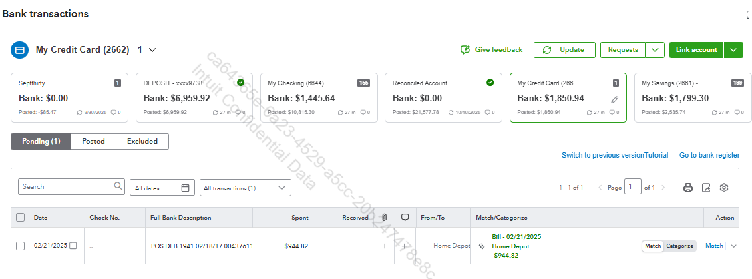Switch to the Posted tab
This screenshot has width=752, height=279.
pyautogui.click(x=93, y=142)
